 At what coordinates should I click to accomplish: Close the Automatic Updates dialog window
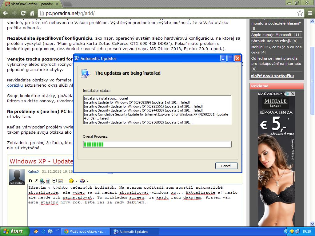coord(237,58)
